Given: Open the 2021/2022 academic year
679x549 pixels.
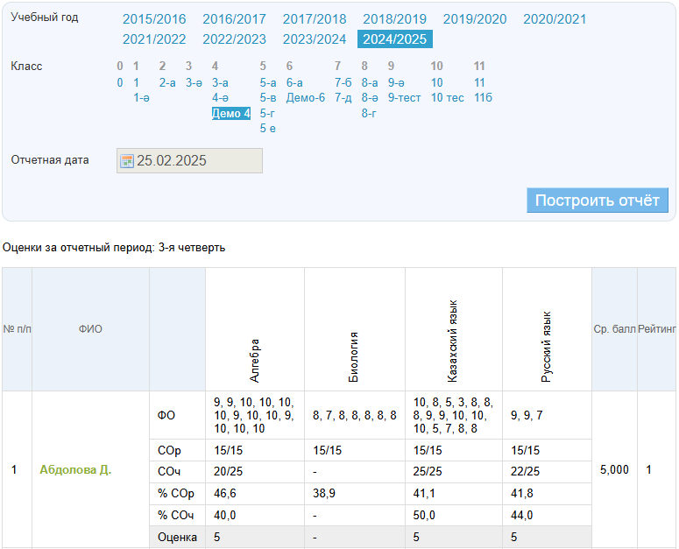Looking at the screenshot, I should tap(154, 39).
